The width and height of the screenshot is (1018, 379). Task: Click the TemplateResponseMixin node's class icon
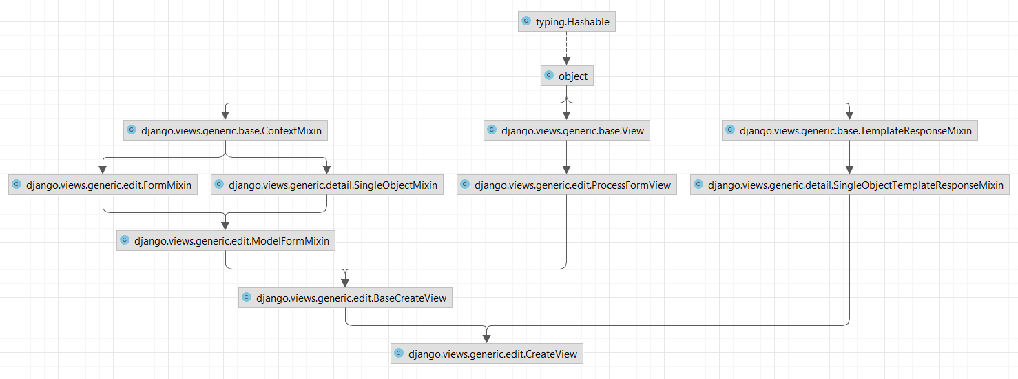731,130
